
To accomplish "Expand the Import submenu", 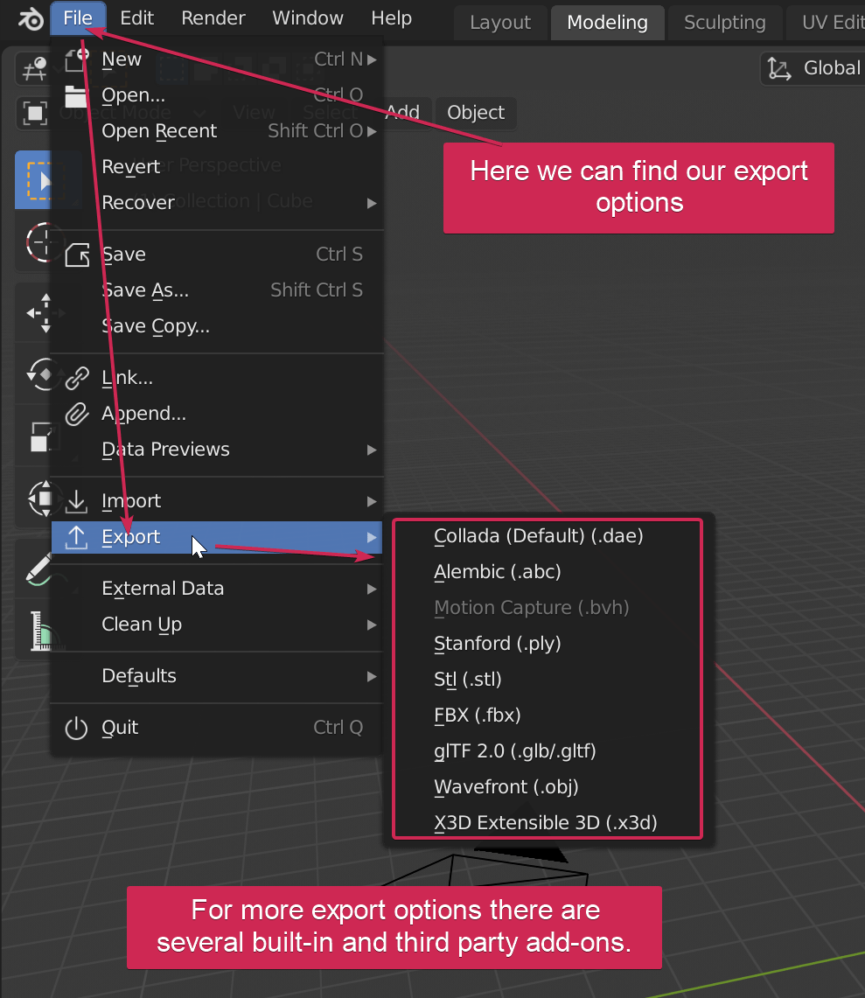I will click(130, 500).
